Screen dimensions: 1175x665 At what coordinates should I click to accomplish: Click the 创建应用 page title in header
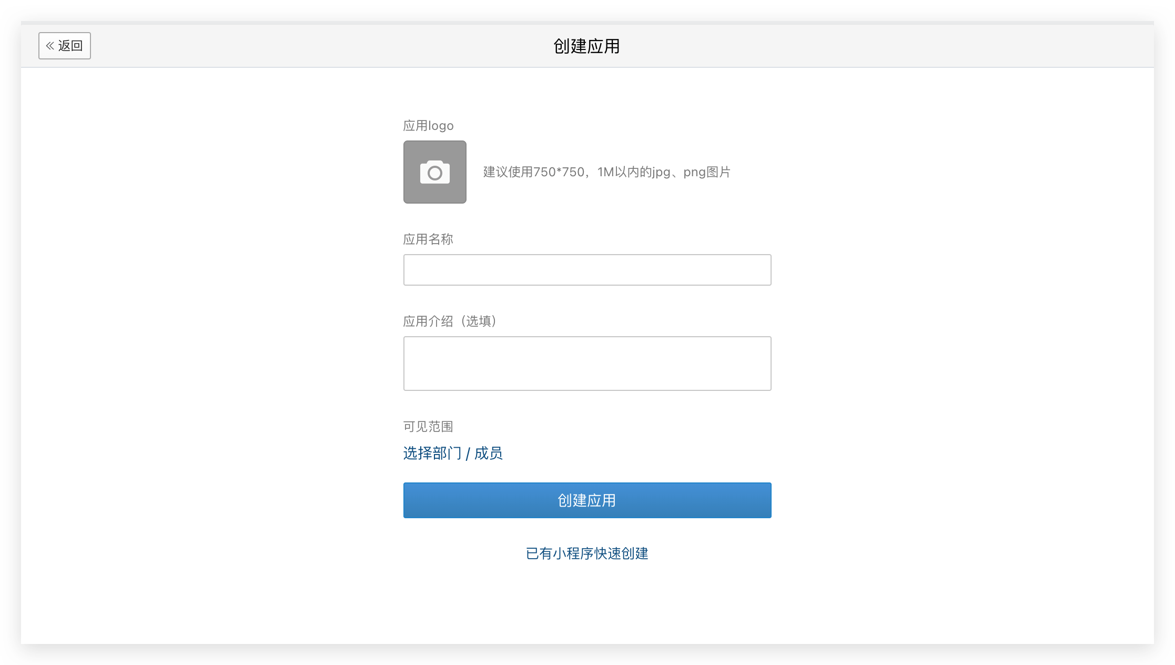tap(586, 46)
